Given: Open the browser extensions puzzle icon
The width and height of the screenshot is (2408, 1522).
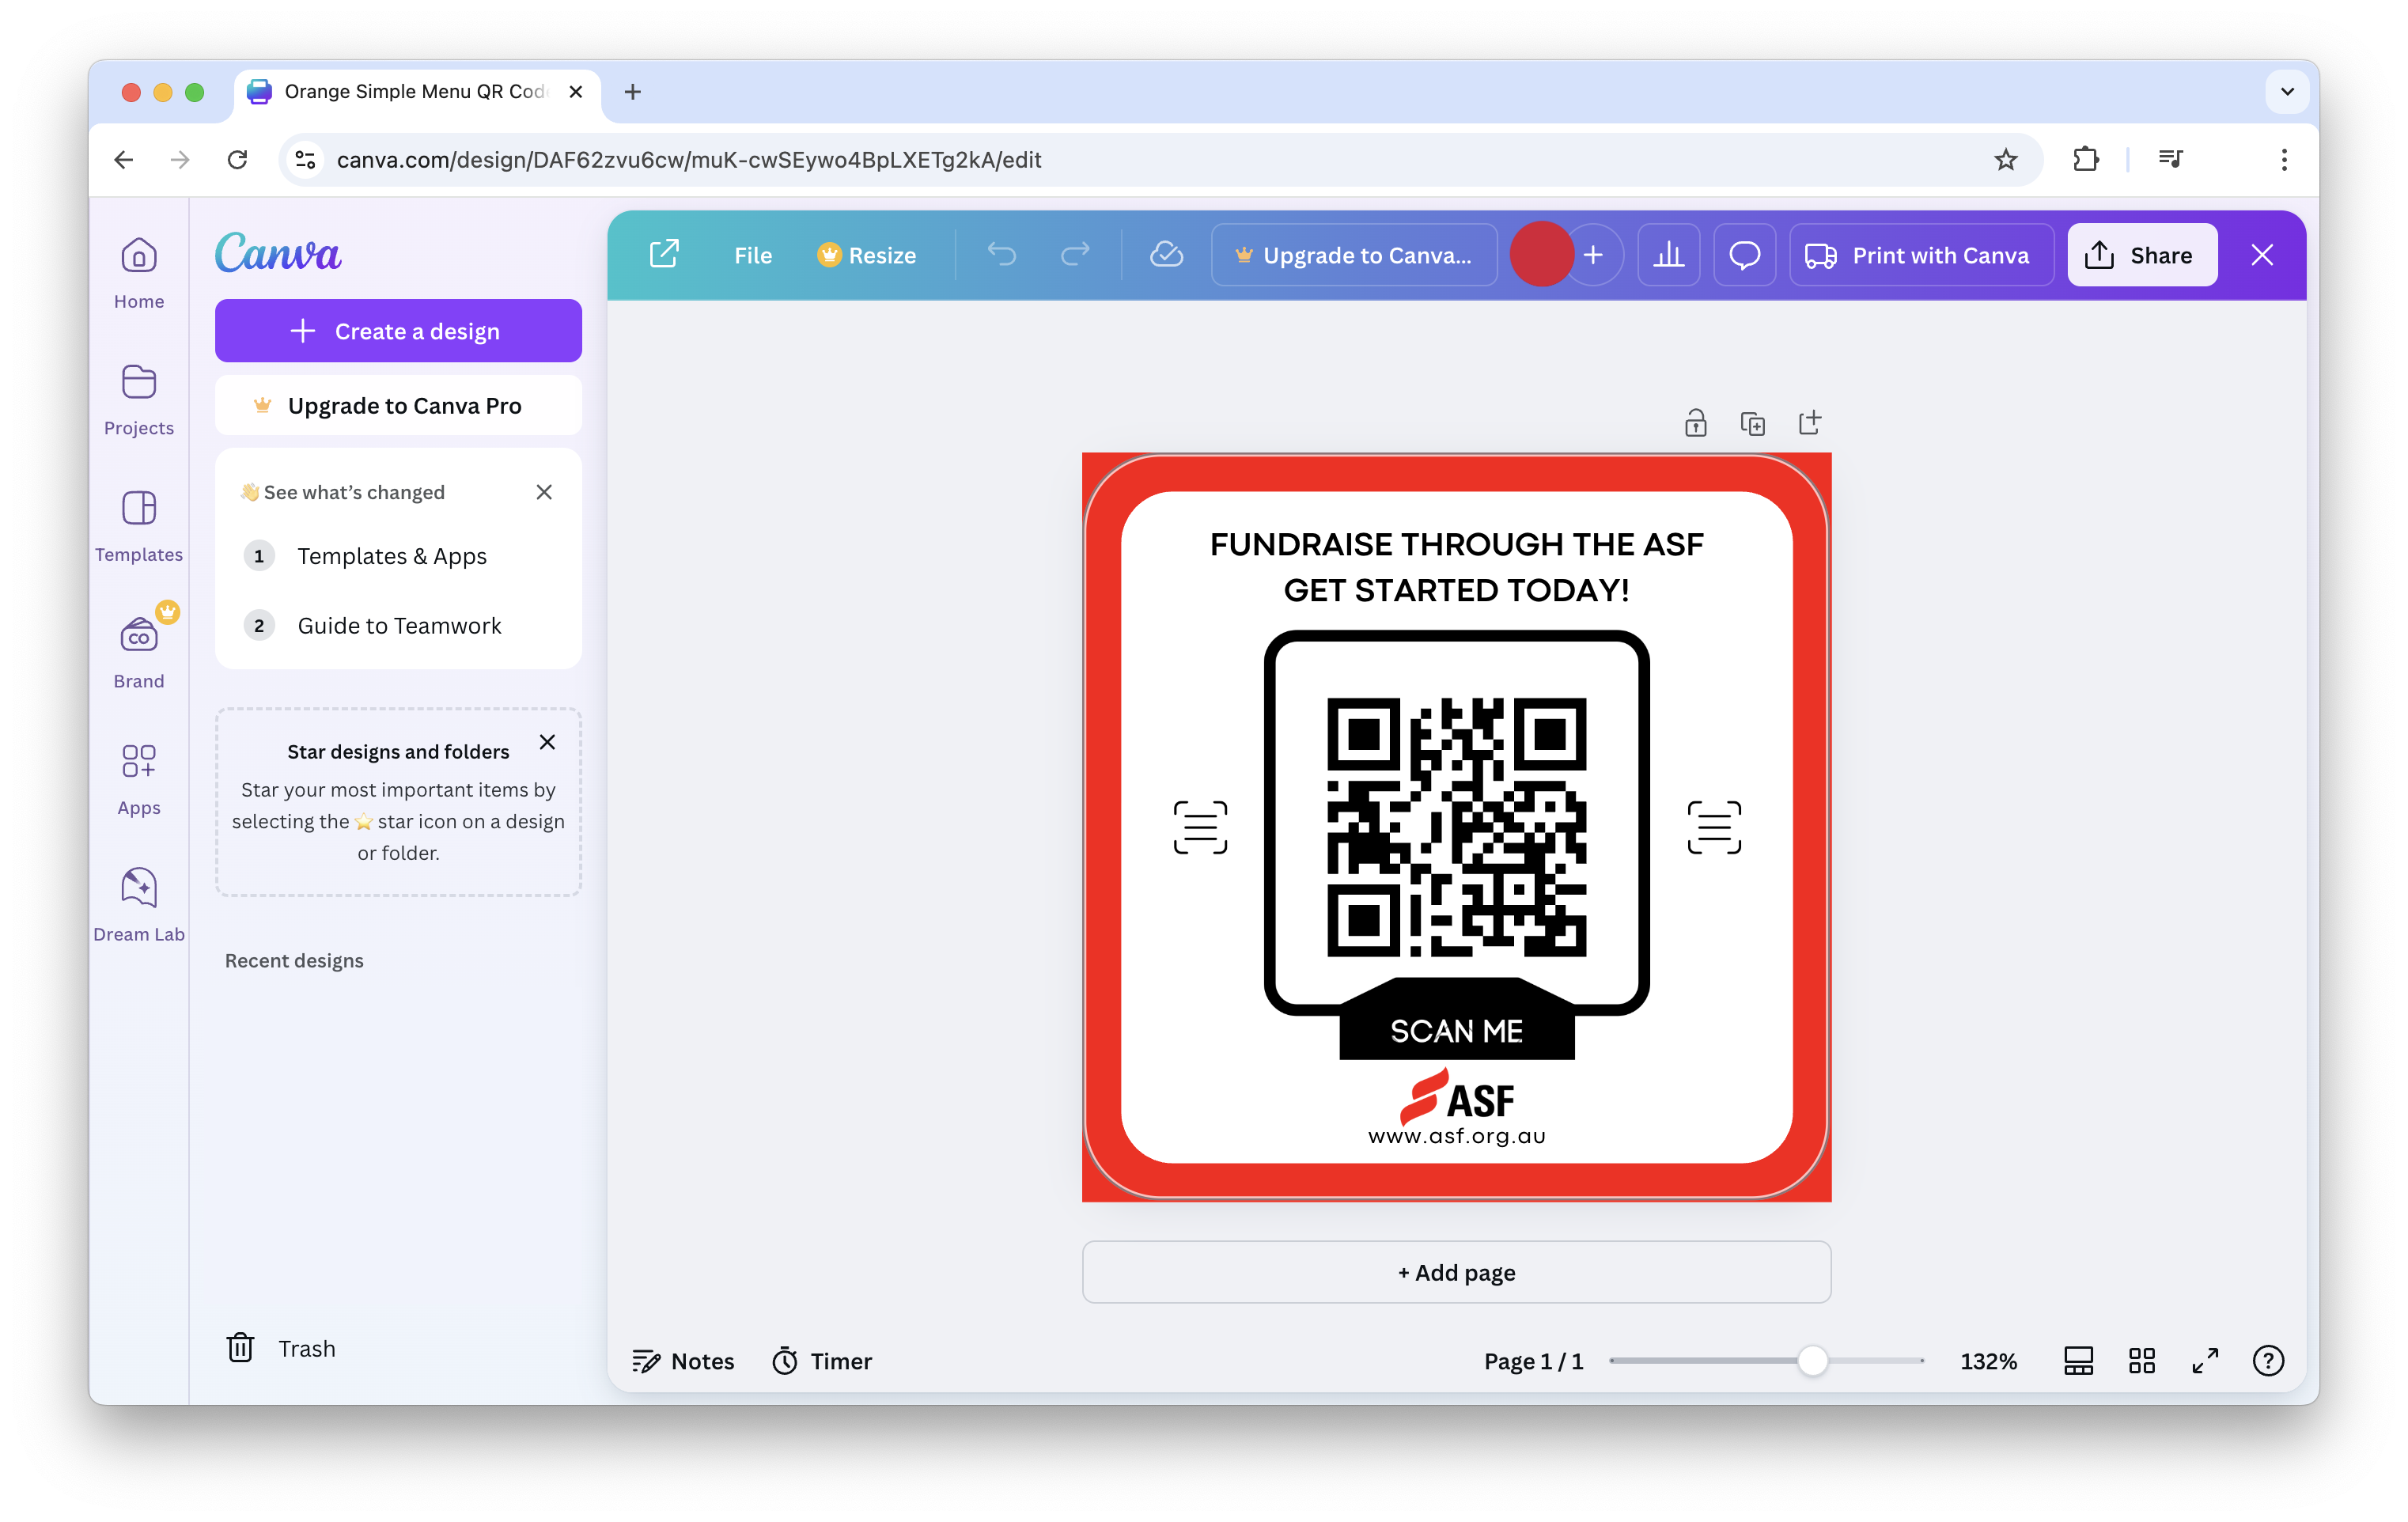Looking at the screenshot, I should 2085,160.
